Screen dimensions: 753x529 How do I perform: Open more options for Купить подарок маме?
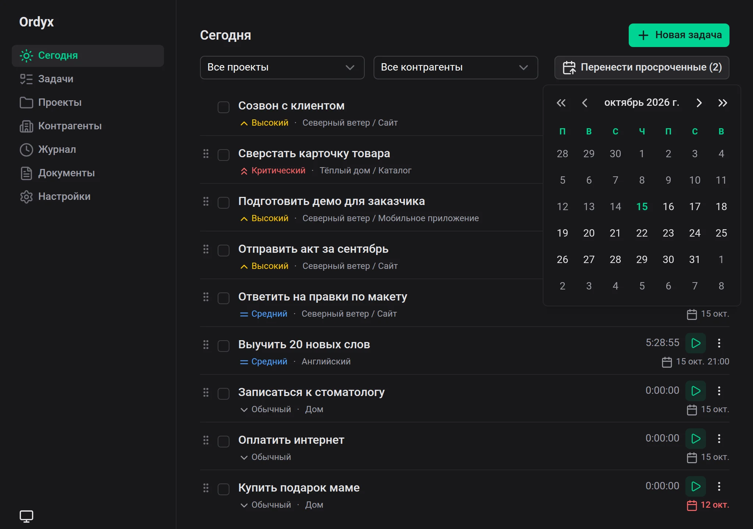tap(719, 486)
